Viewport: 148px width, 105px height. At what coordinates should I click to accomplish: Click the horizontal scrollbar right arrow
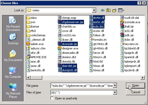(x=143, y=78)
